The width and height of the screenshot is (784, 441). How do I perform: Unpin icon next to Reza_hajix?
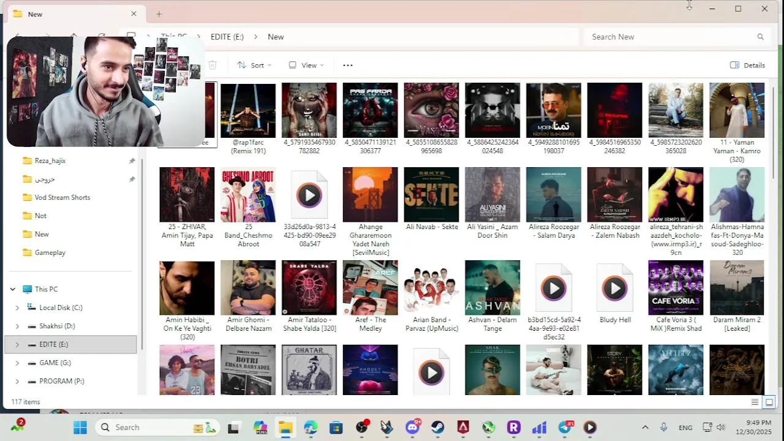(x=132, y=160)
